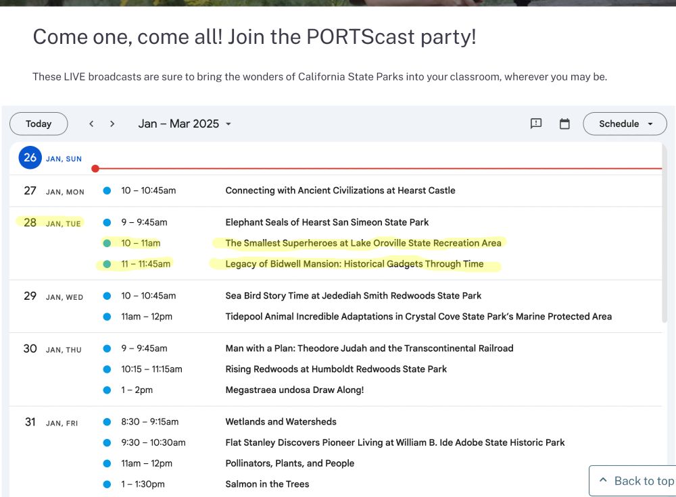The width and height of the screenshot is (676, 497).
Task: Click the red current-time marker dot
Action: click(x=95, y=168)
